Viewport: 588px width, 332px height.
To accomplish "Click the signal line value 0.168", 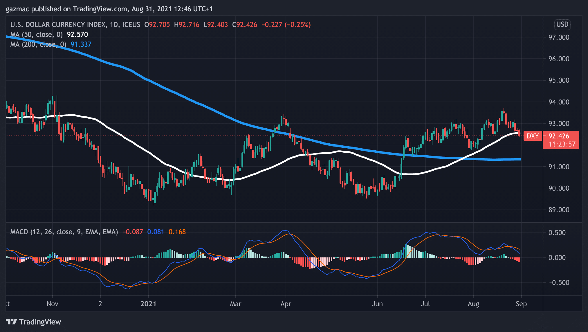I will [x=177, y=232].
